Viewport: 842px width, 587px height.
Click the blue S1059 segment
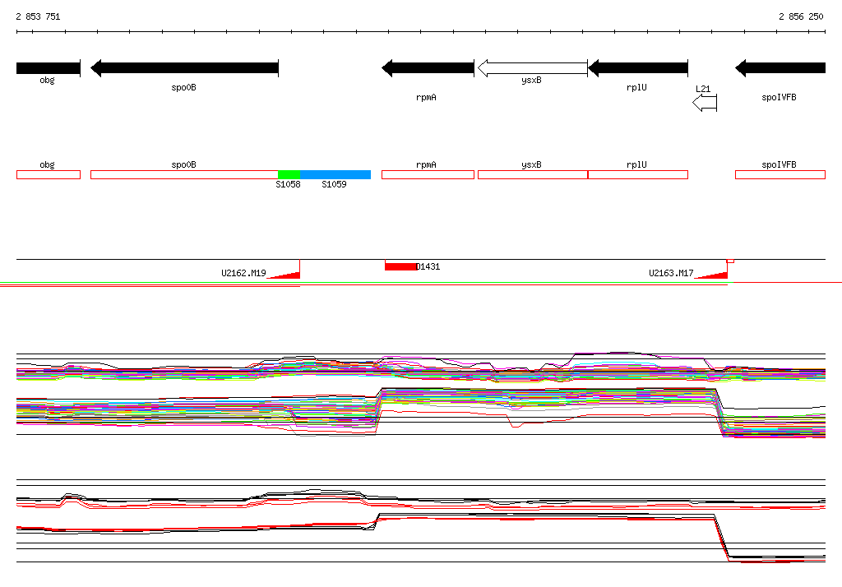click(x=335, y=174)
